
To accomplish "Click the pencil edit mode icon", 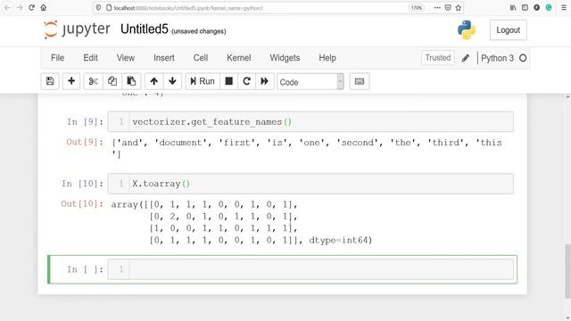I will coord(466,58).
